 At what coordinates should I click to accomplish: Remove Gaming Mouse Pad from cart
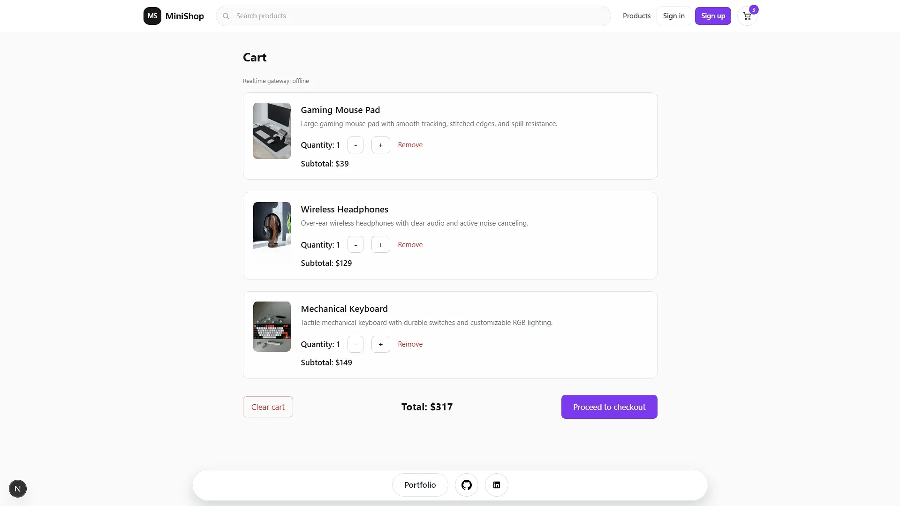pos(410,145)
